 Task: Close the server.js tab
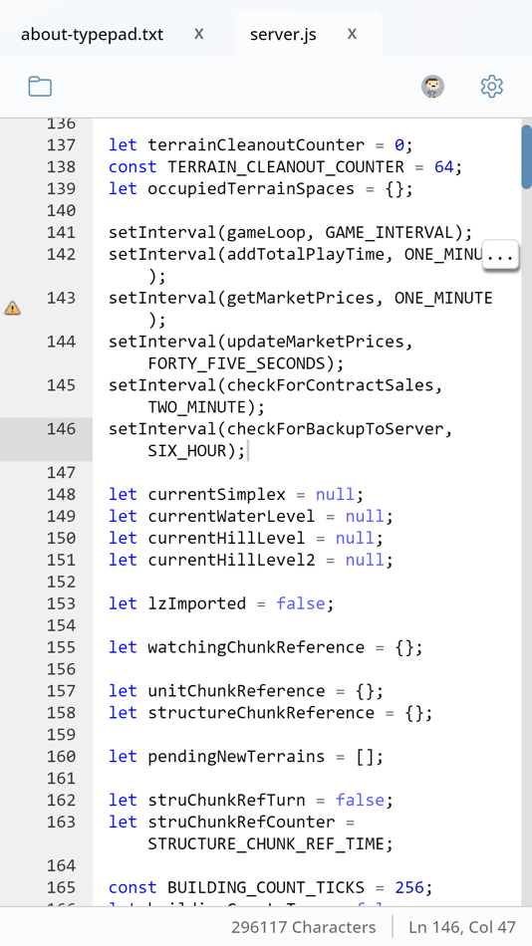click(352, 34)
